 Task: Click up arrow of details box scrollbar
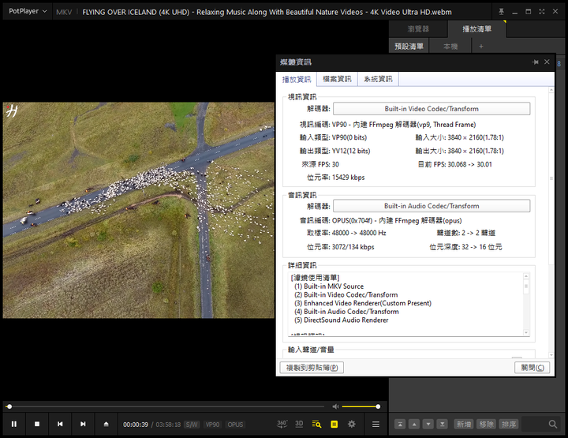tap(526, 276)
